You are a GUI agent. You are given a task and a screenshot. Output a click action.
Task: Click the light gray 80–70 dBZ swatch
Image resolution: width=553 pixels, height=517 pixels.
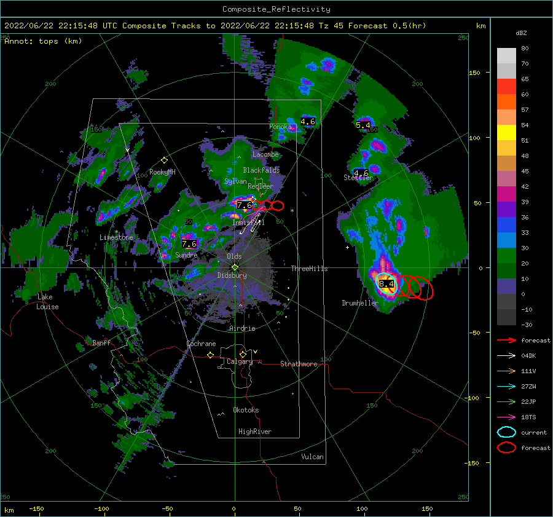point(506,55)
